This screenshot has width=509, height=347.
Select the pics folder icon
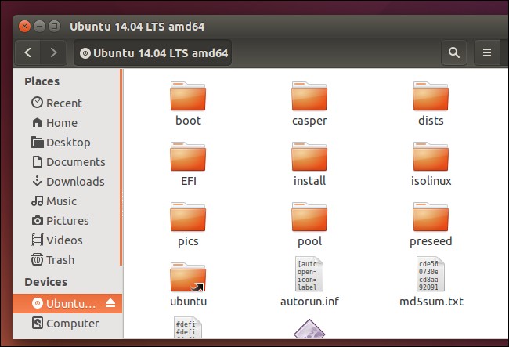click(x=188, y=217)
